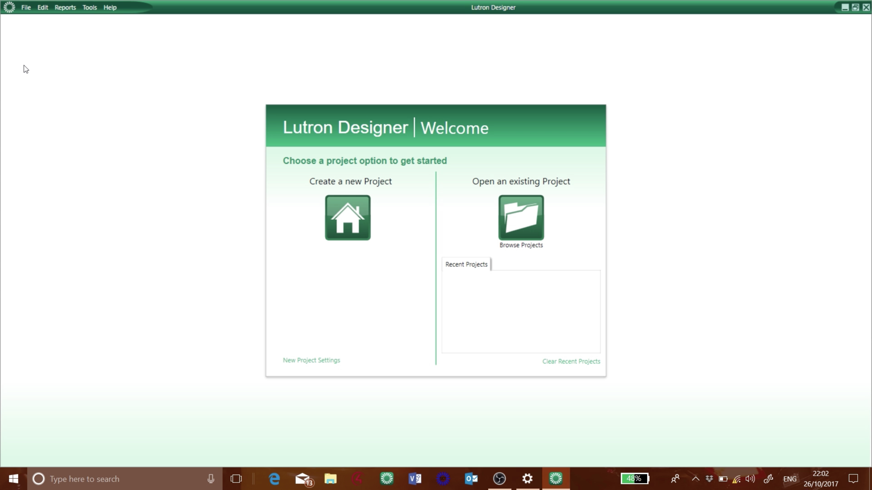Viewport: 872px width, 490px height.
Task: Open Visio from the taskbar
Action: [415, 479]
